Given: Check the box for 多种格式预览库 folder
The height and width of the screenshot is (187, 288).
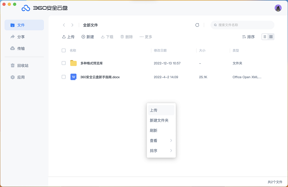Looking at the screenshot, I should [x=64, y=63].
